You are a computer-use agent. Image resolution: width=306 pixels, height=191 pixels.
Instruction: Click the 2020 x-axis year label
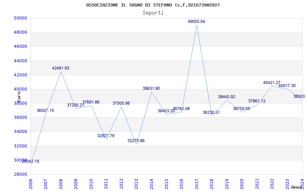[242, 184]
